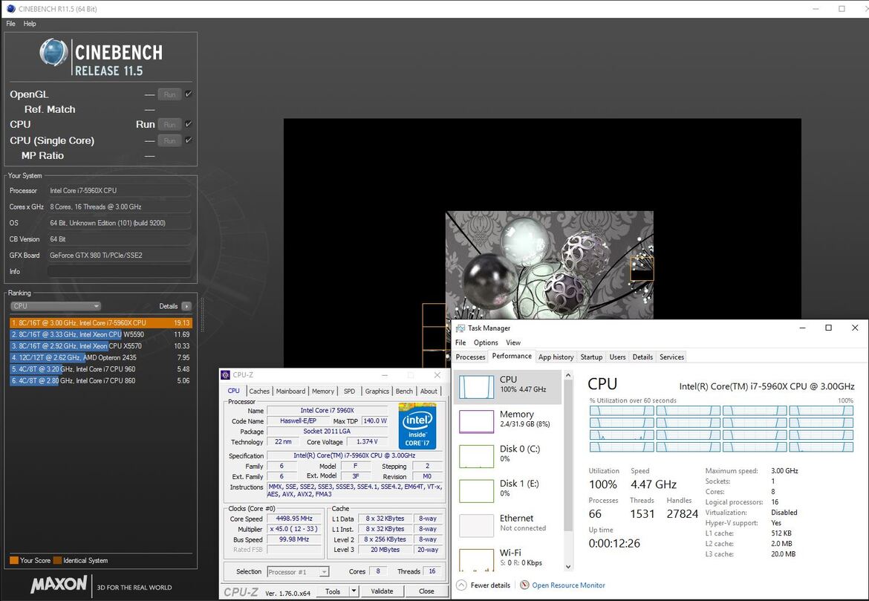Open About tab in CPU-Z
This screenshot has height=601, width=869.
(x=429, y=391)
